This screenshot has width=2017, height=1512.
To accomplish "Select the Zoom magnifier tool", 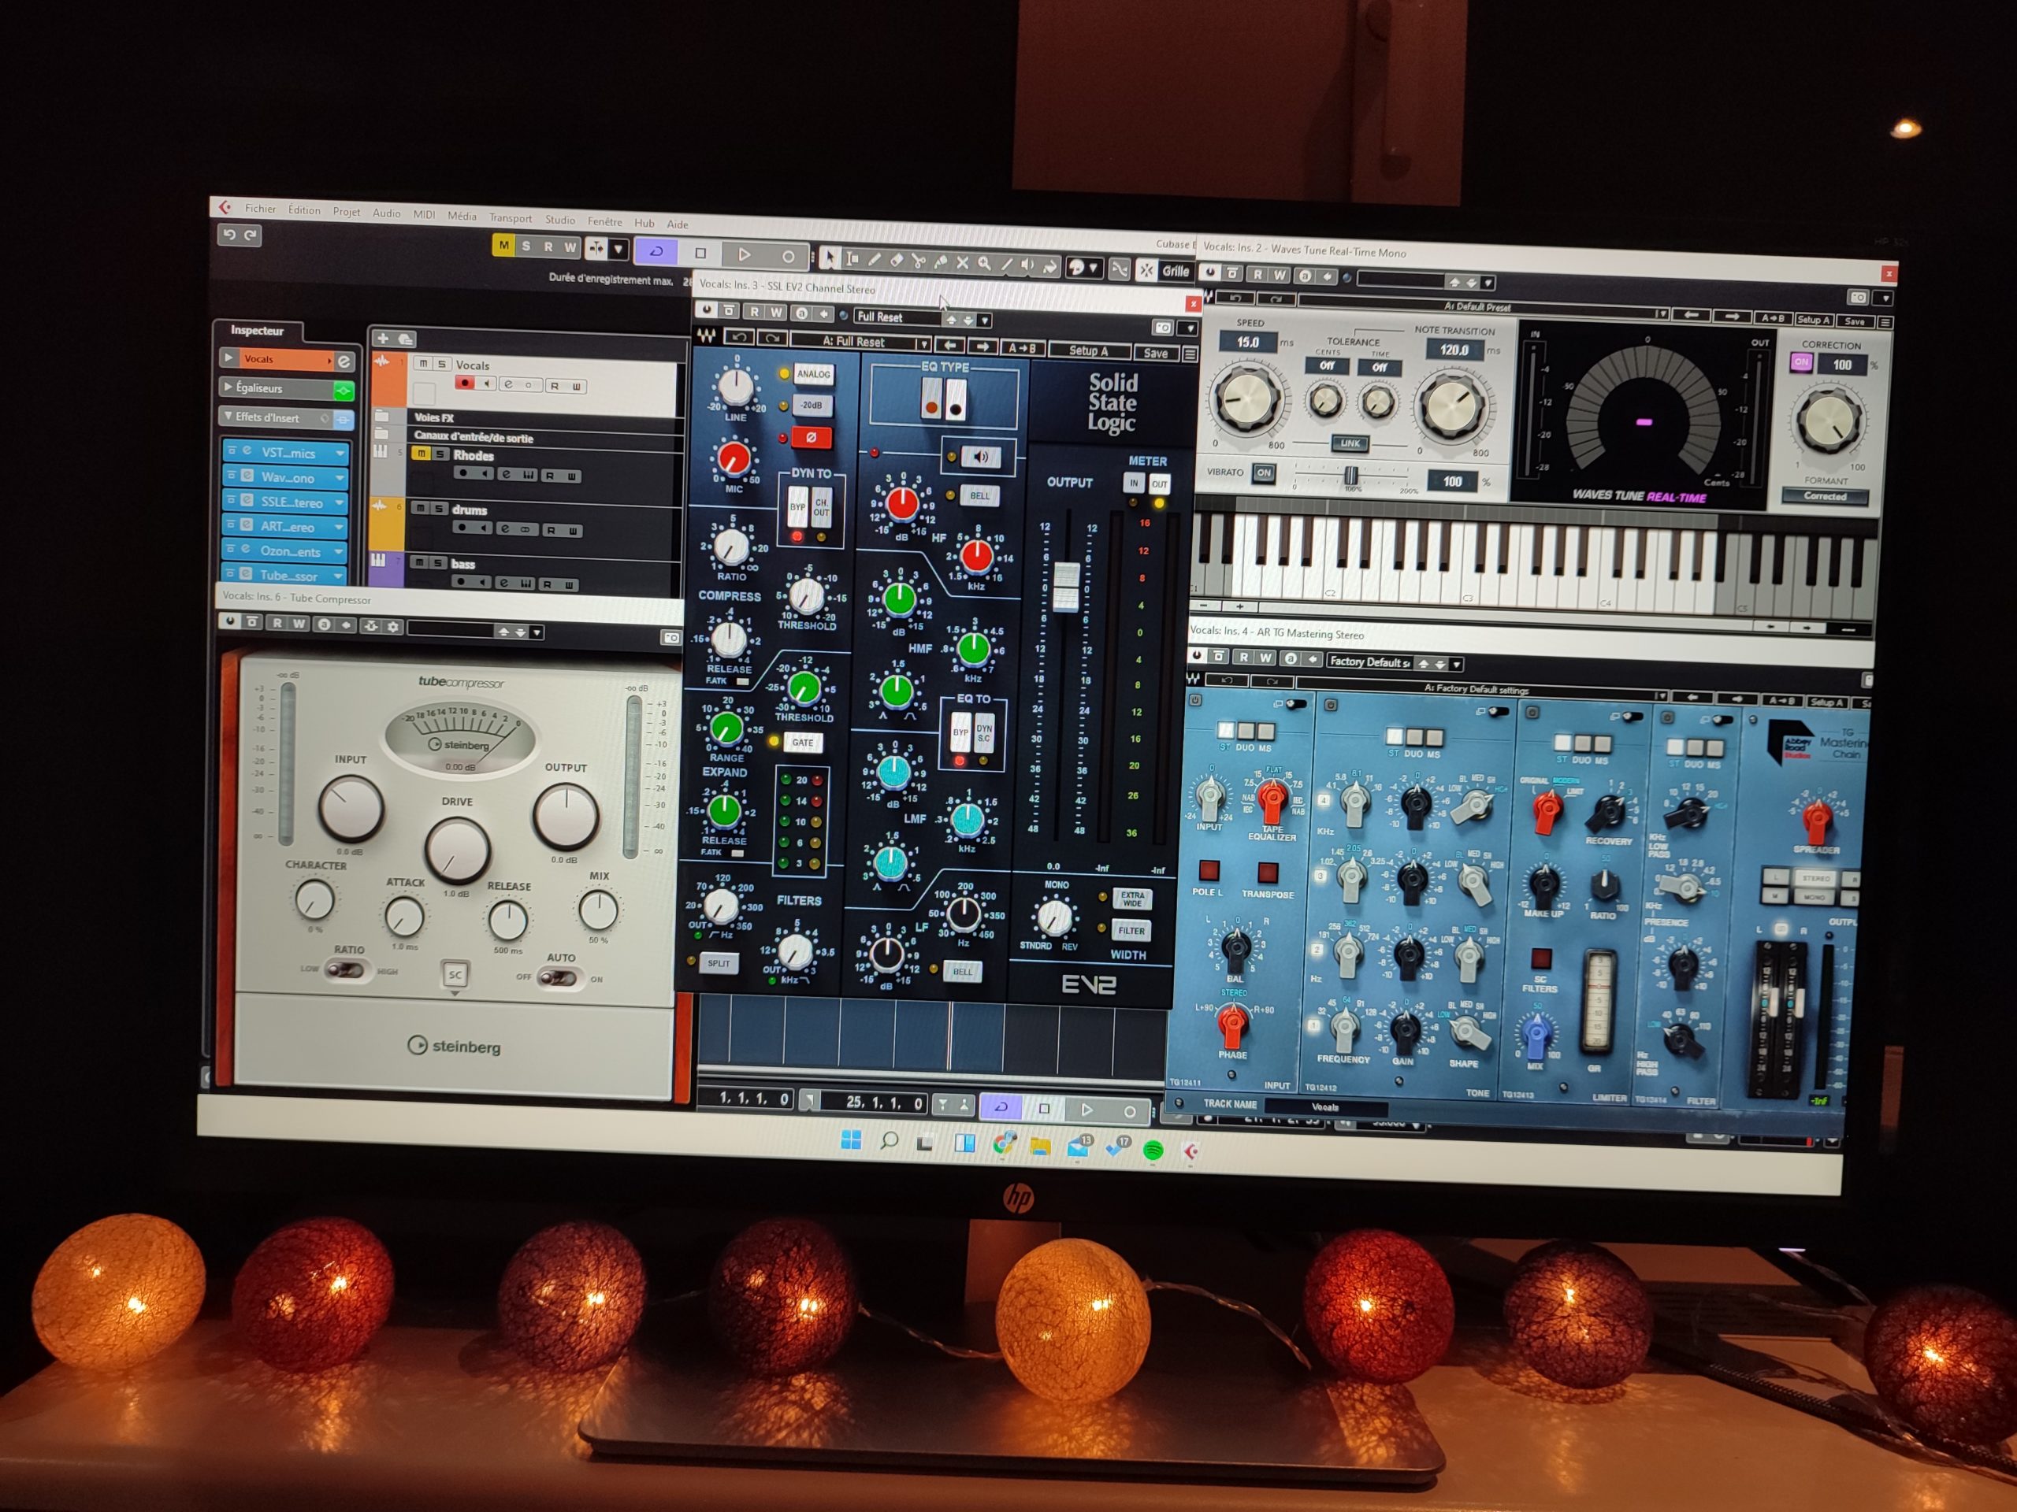I will [985, 263].
